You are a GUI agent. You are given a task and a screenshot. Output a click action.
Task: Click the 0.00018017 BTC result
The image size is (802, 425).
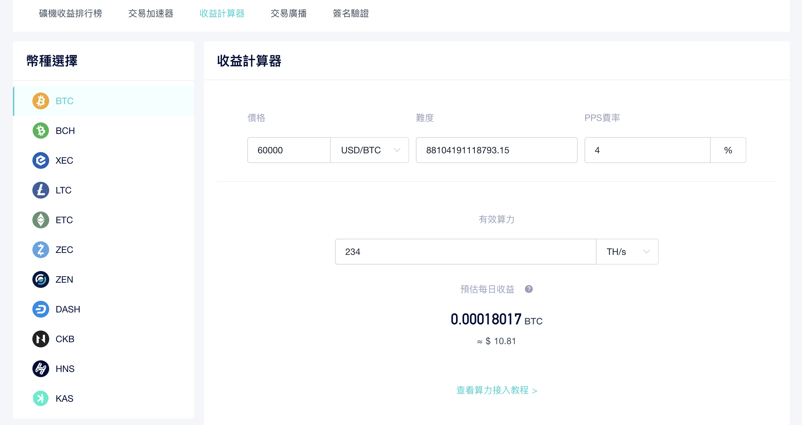pos(497,320)
